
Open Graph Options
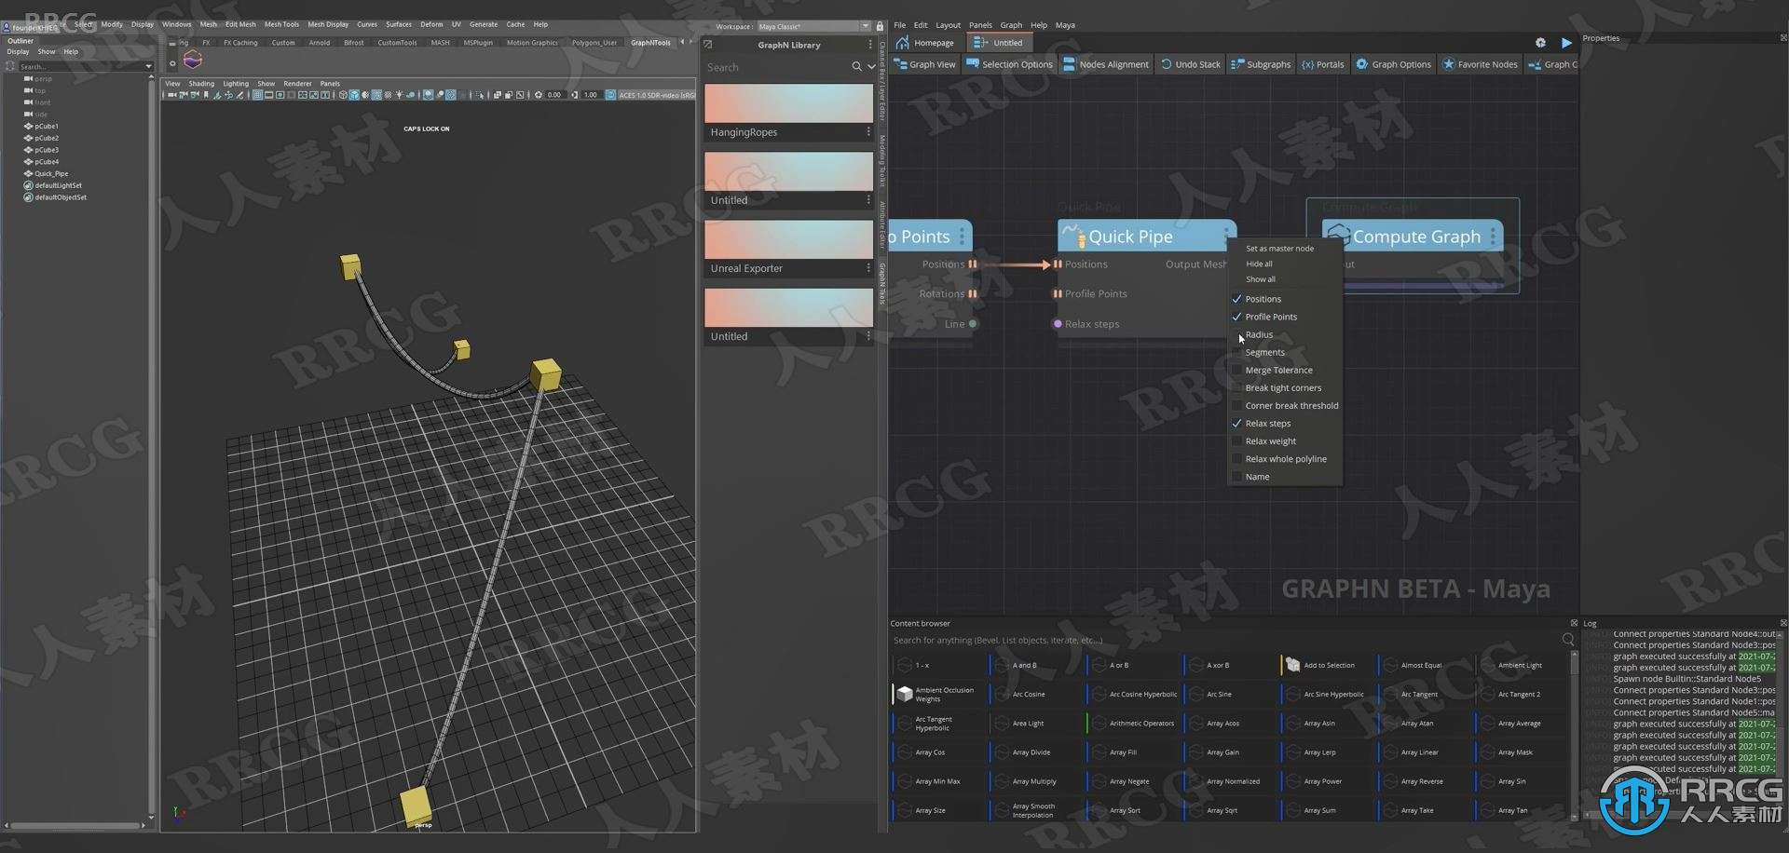[x=1393, y=64]
